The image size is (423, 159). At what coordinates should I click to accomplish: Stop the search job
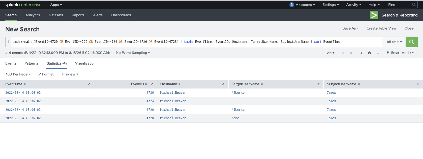pyautogui.click(x=351, y=53)
